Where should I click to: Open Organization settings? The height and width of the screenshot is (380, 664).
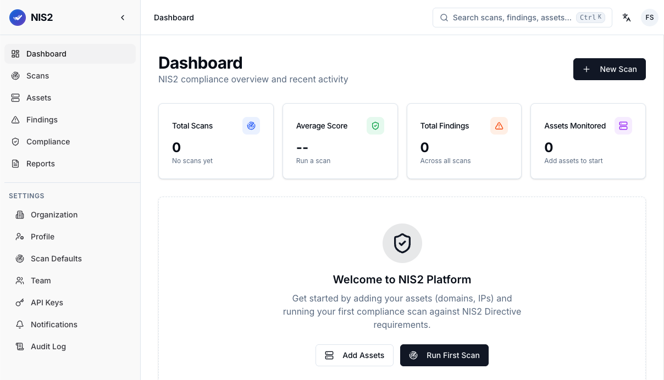[x=72, y=215]
